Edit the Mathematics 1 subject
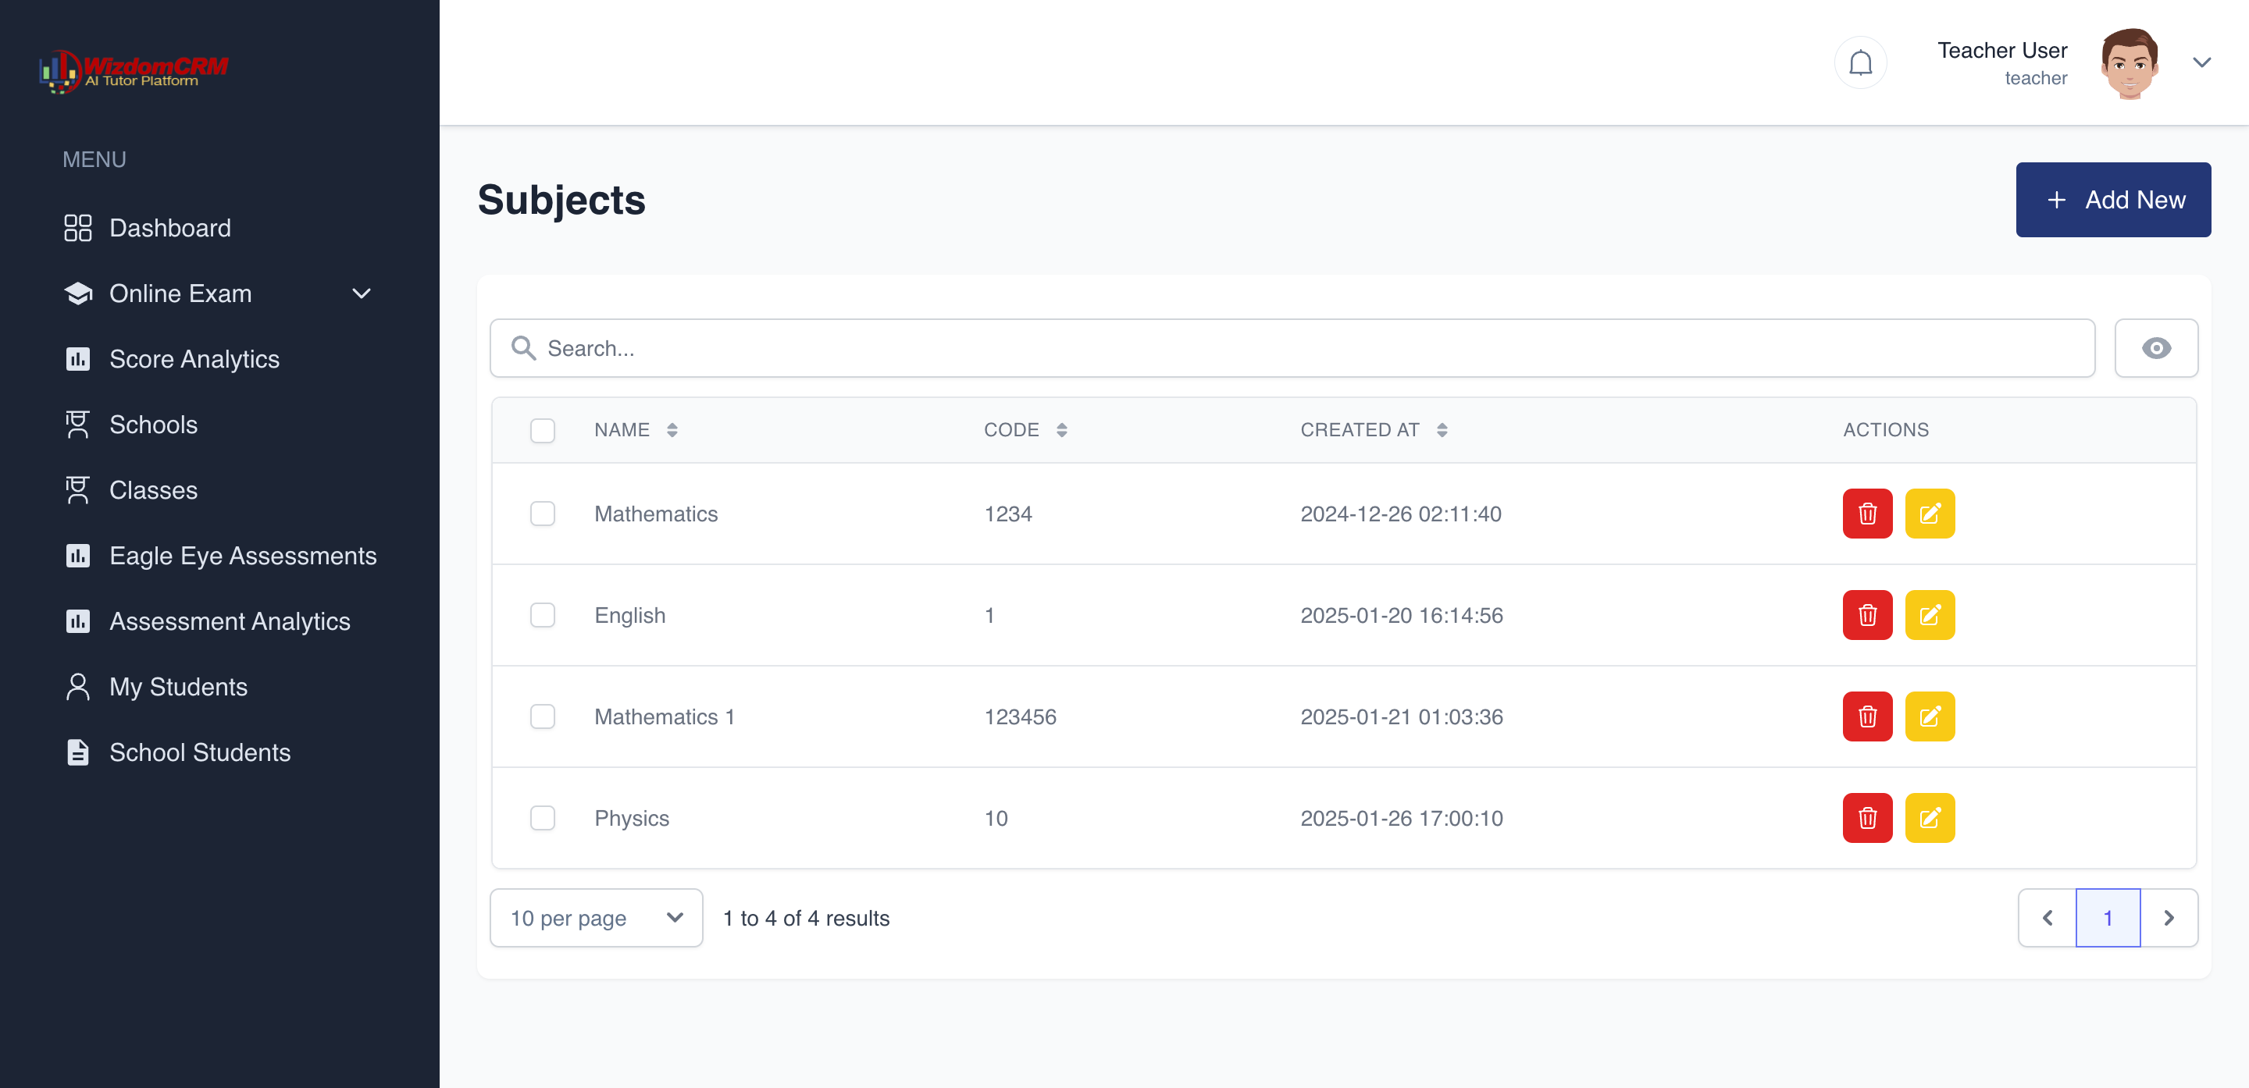This screenshot has height=1088, width=2249. point(1930,716)
